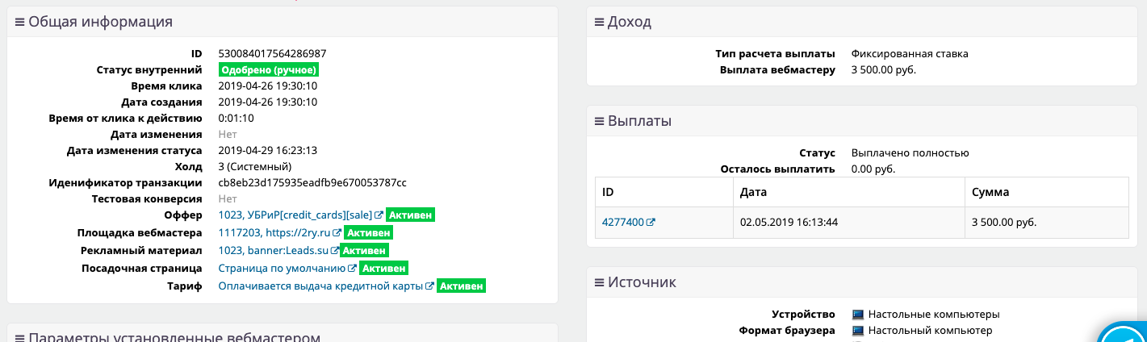Viewport: 1147px width, 342px height.
Task: Click the Сумма column header
Action: pos(991,193)
